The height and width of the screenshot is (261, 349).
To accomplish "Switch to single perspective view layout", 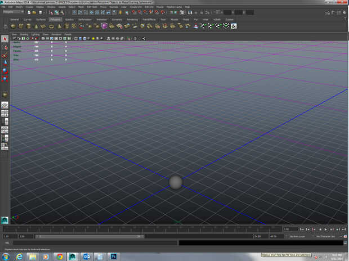I will point(5,105).
